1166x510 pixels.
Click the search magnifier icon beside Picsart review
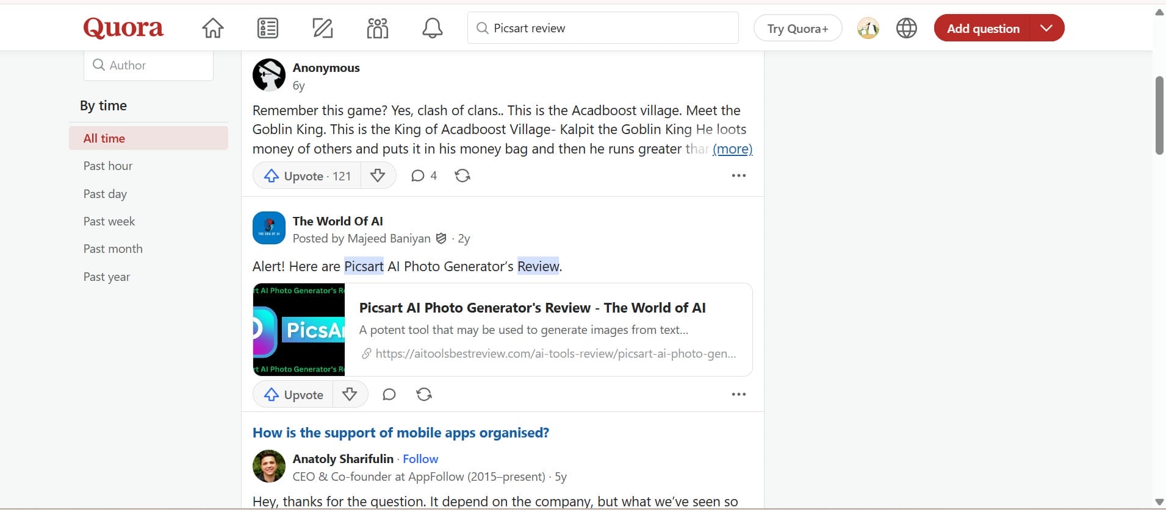pos(482,28)
